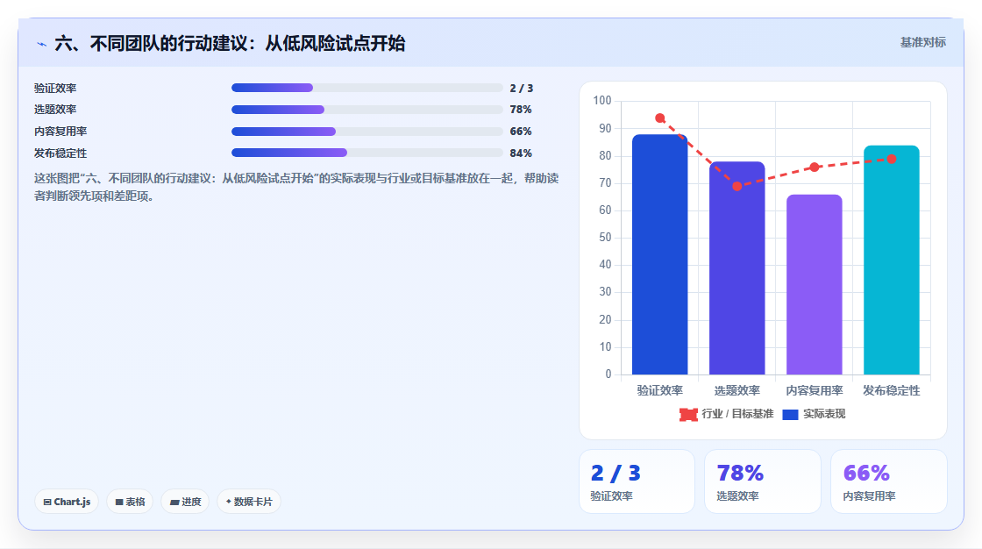Click the 选题效率 row label in progress list
Viewport: 982px width, 549px height.
[x=55, y=110]
